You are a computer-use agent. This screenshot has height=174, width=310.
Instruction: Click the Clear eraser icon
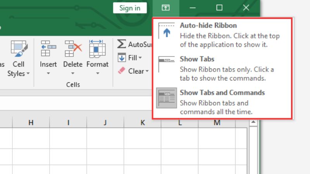click(x=122, y=71)
